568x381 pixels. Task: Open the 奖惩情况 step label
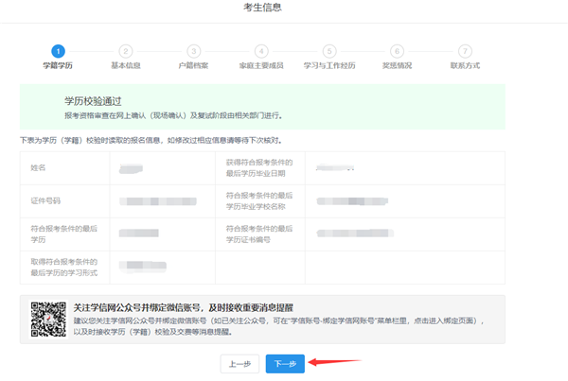point(397,65)
